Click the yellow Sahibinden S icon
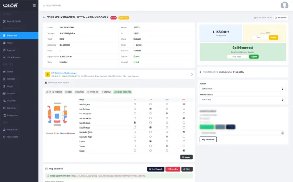The image size is (293, 182). pyautogui.click(x=48, y=75)
